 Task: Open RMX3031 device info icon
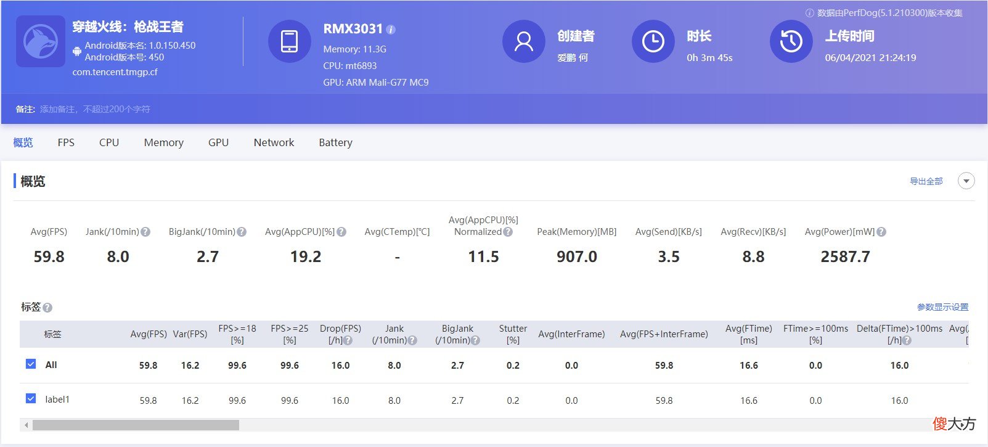tap(391, 30)
